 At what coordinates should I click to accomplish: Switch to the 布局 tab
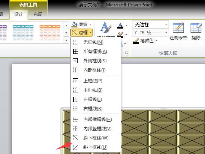[x=38, y=14]
